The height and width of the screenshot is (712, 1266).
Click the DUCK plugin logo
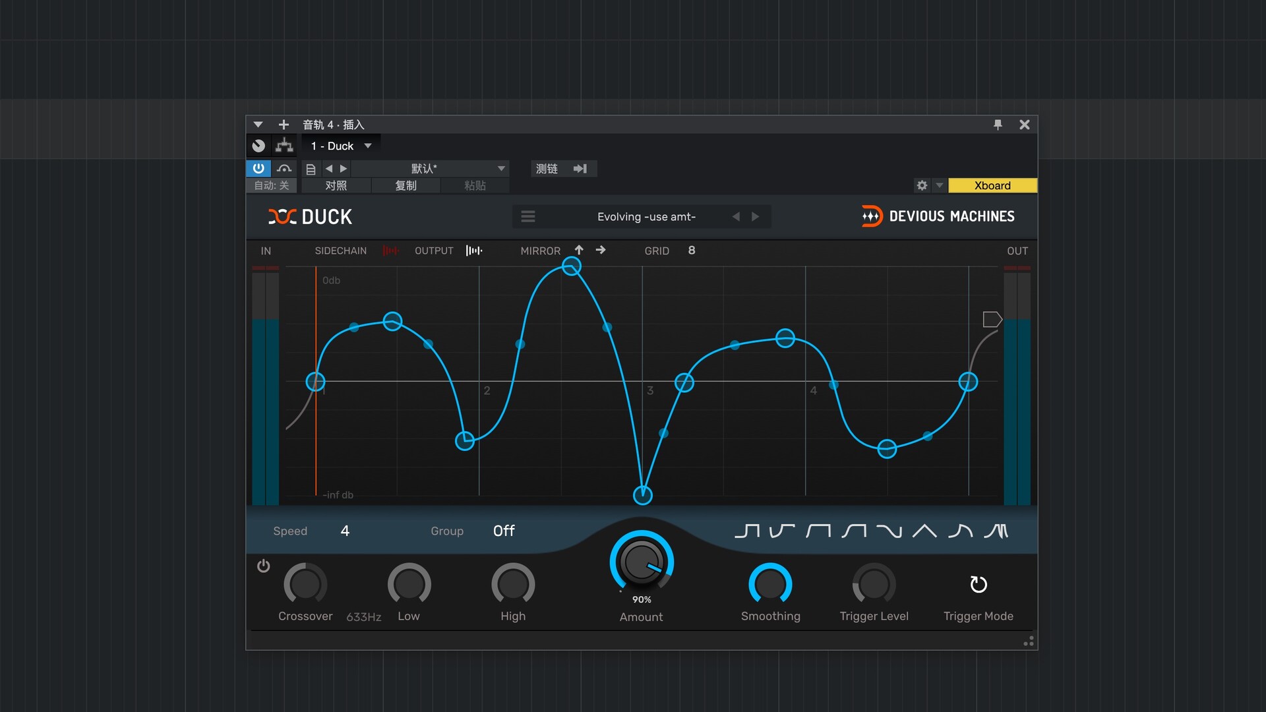pyautogui.click(x=310, y=216)
